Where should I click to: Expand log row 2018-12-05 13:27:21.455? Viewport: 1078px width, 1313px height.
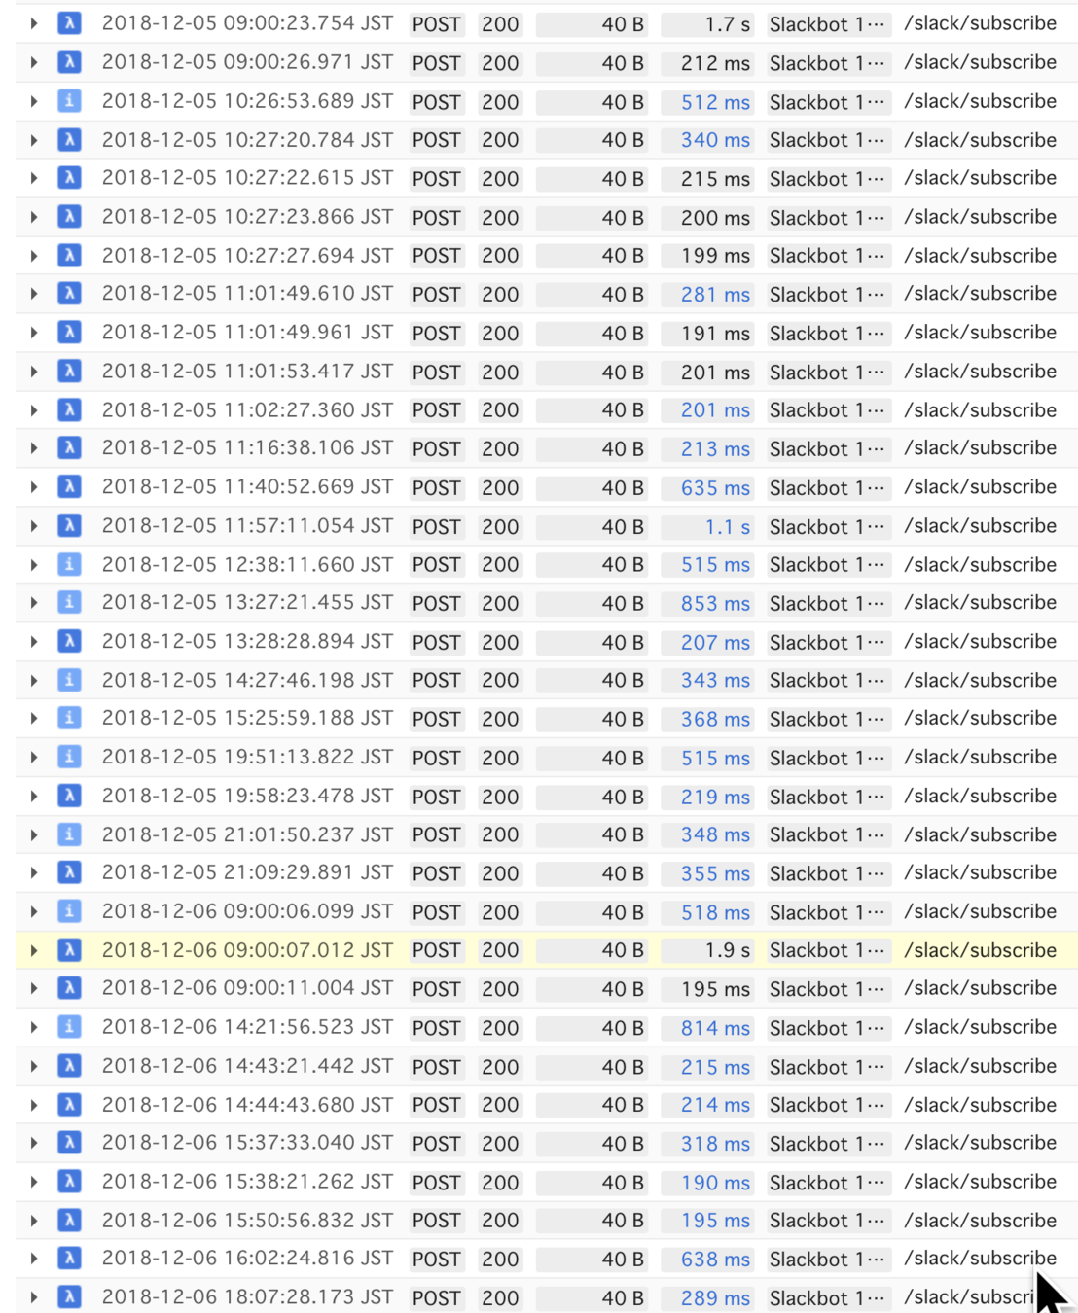pyautogui.click(x=34, y=603)
